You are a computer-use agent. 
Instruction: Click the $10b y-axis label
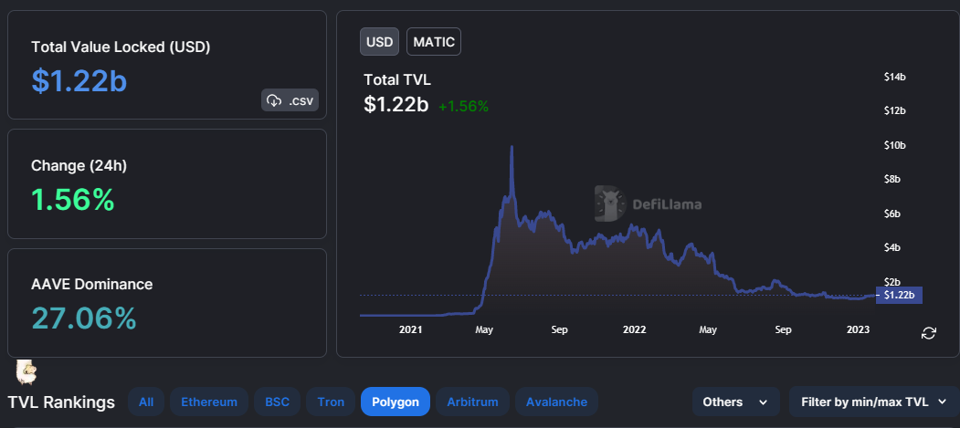(x=895, y=145)
